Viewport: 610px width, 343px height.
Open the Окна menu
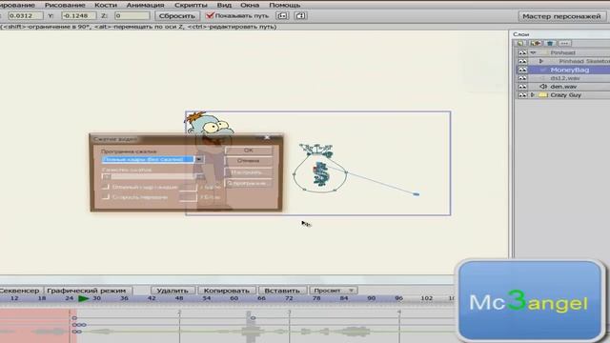(x=250, y=5)
